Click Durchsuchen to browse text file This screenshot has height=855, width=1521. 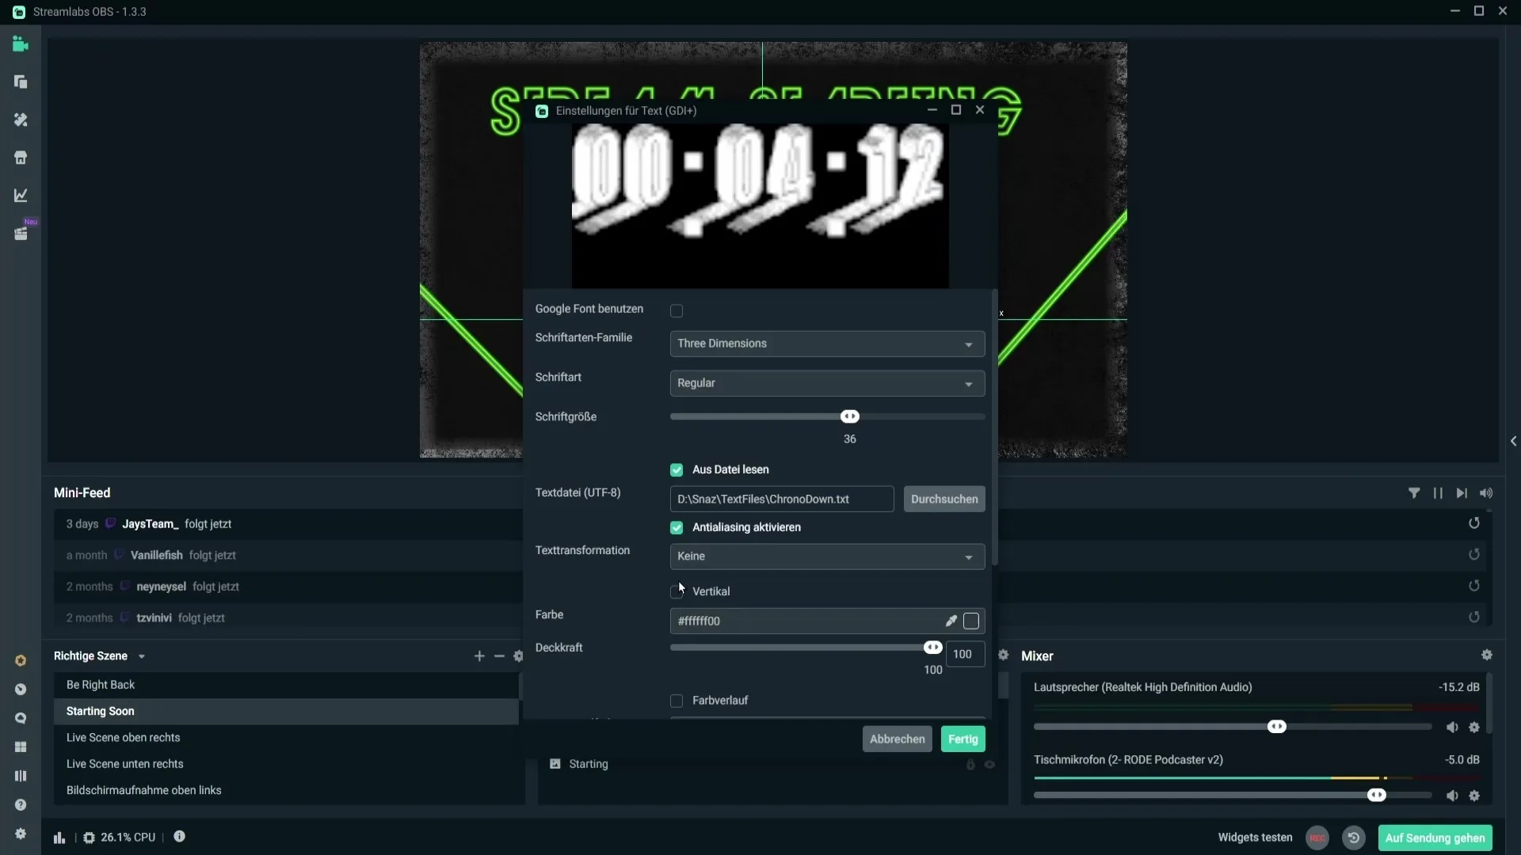click(944, 500)
